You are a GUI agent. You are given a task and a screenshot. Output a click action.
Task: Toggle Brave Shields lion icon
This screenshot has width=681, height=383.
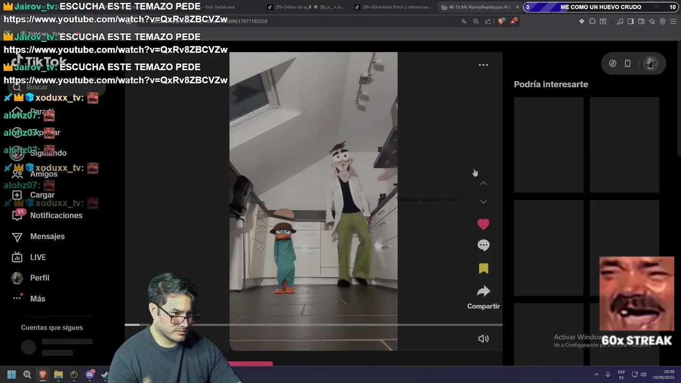click(x=501, y=21)
